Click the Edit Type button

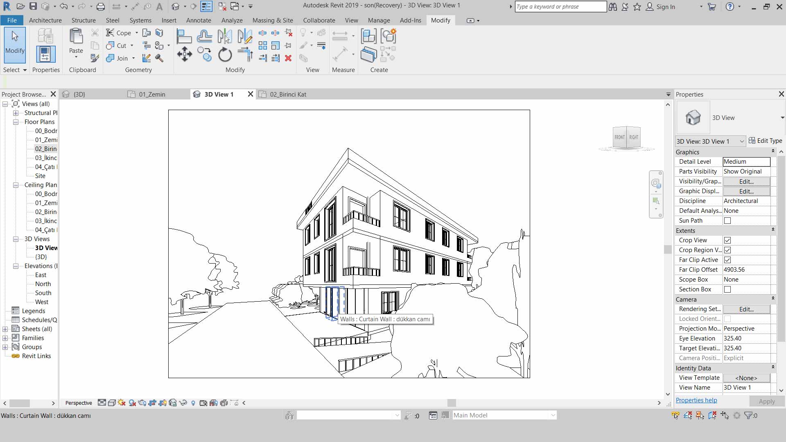coord(765,141)
